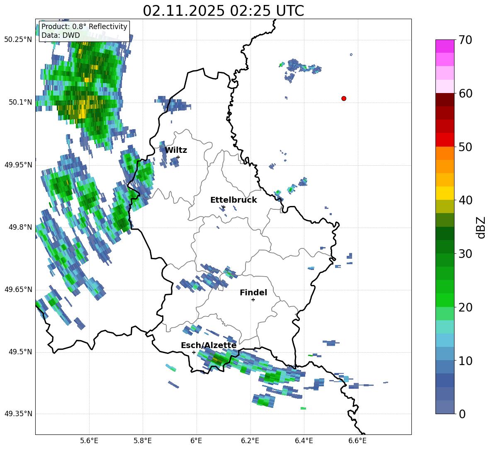
Task: Click the 49.35°N latitude label
Action: [18, 414]
